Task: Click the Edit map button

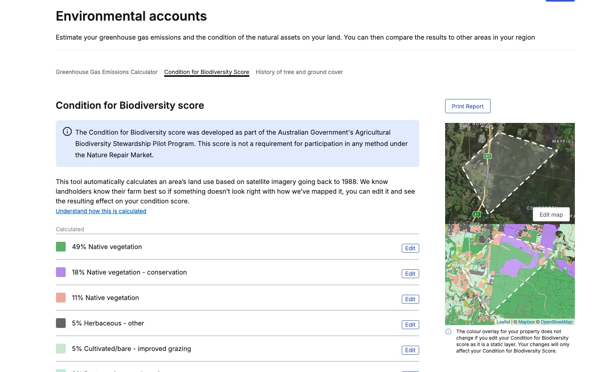Action: (551, 215)
